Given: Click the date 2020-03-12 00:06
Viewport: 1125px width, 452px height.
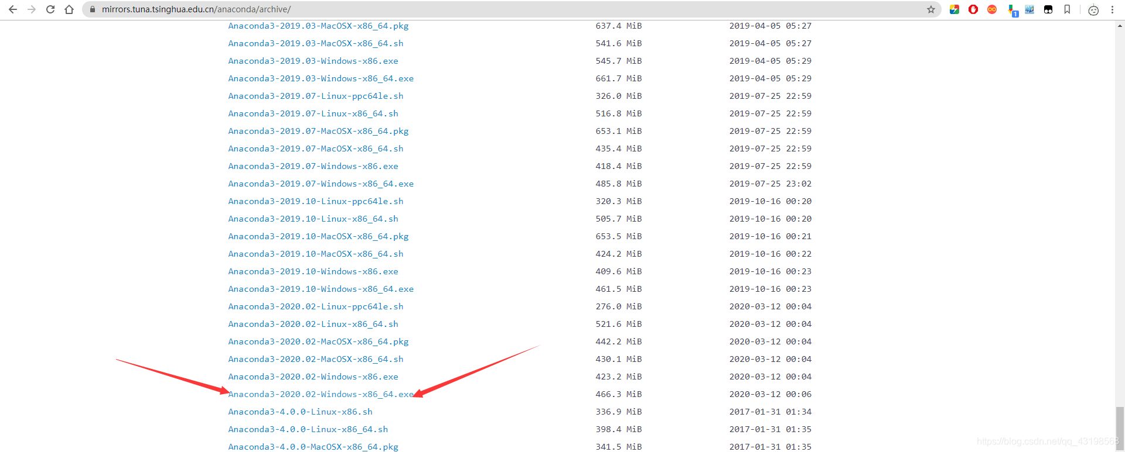Looking at the screenshot, I should click(x=771, y=394).
